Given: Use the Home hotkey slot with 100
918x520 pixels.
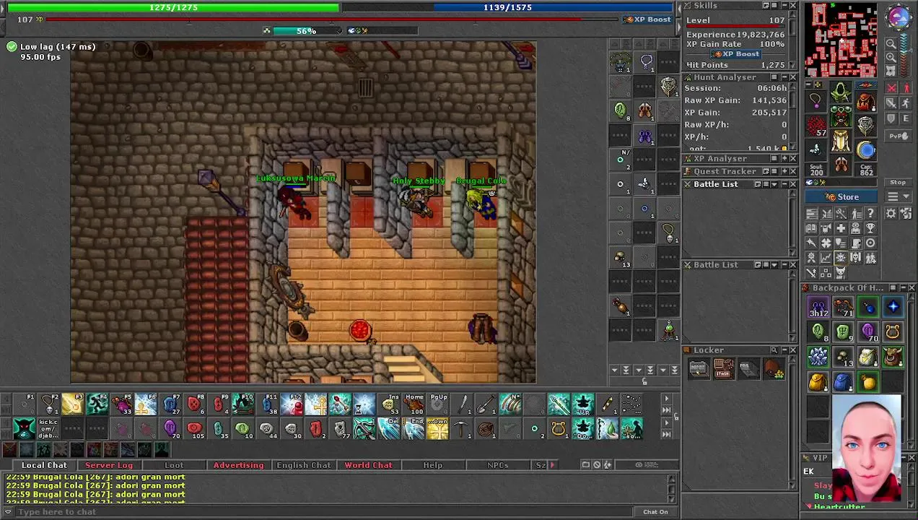Looking at the screenshot, I should point(414,404).
